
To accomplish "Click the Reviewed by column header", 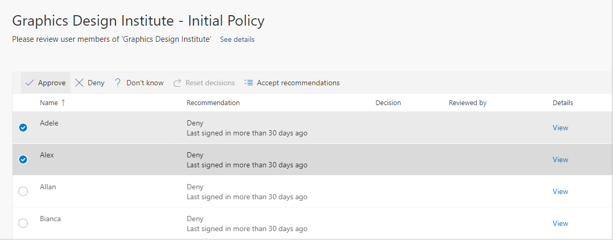I will (x=467, y=103).
